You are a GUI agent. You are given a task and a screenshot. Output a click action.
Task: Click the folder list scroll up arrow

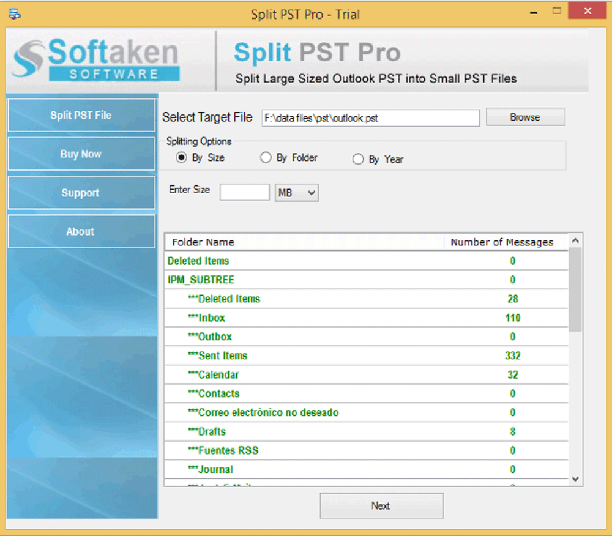click(575, 241)
